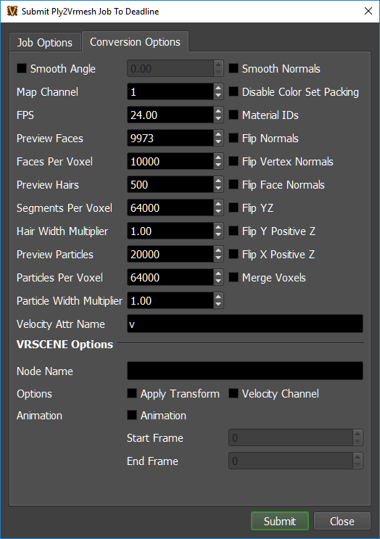Focus the Velocity Attr Name text field

[x=245, y=324]
